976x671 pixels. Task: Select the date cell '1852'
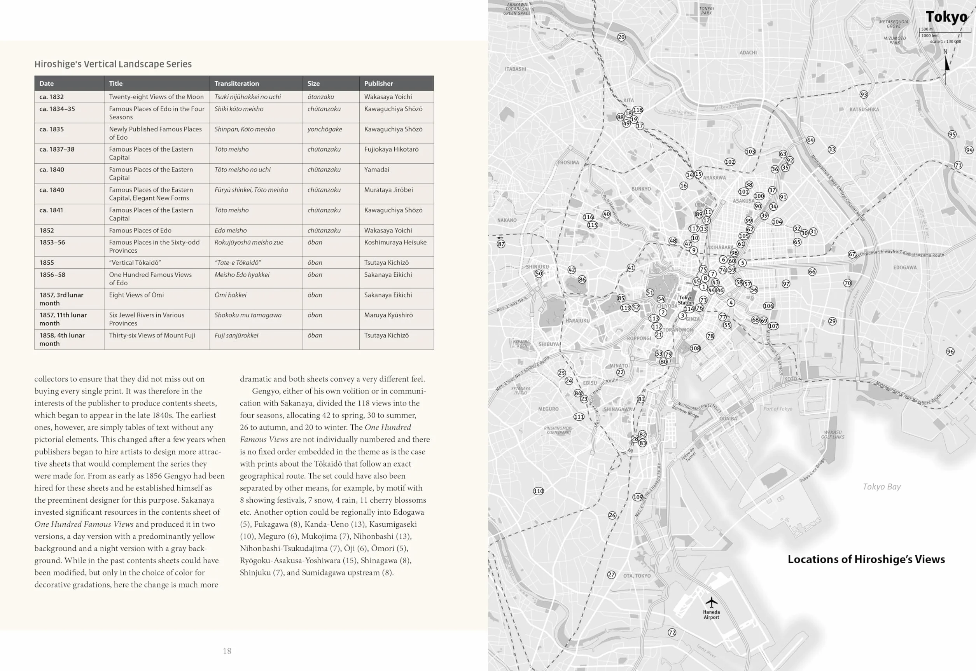pos(69,231)
